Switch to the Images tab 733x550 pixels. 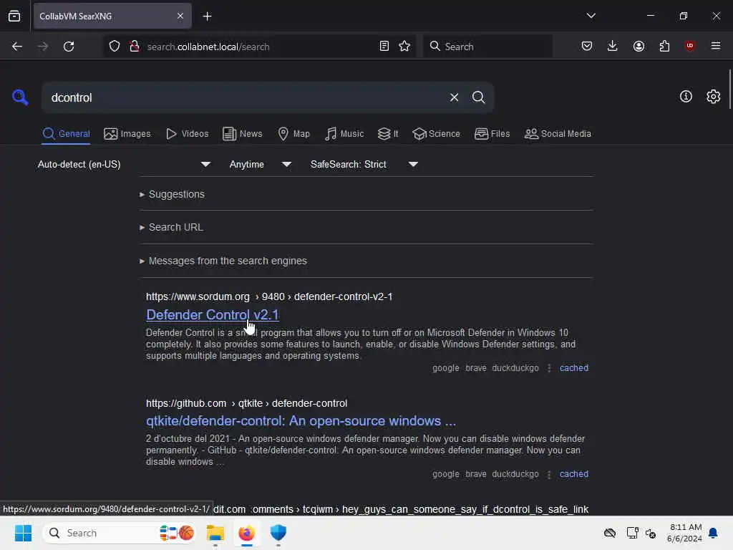point(127,134)
